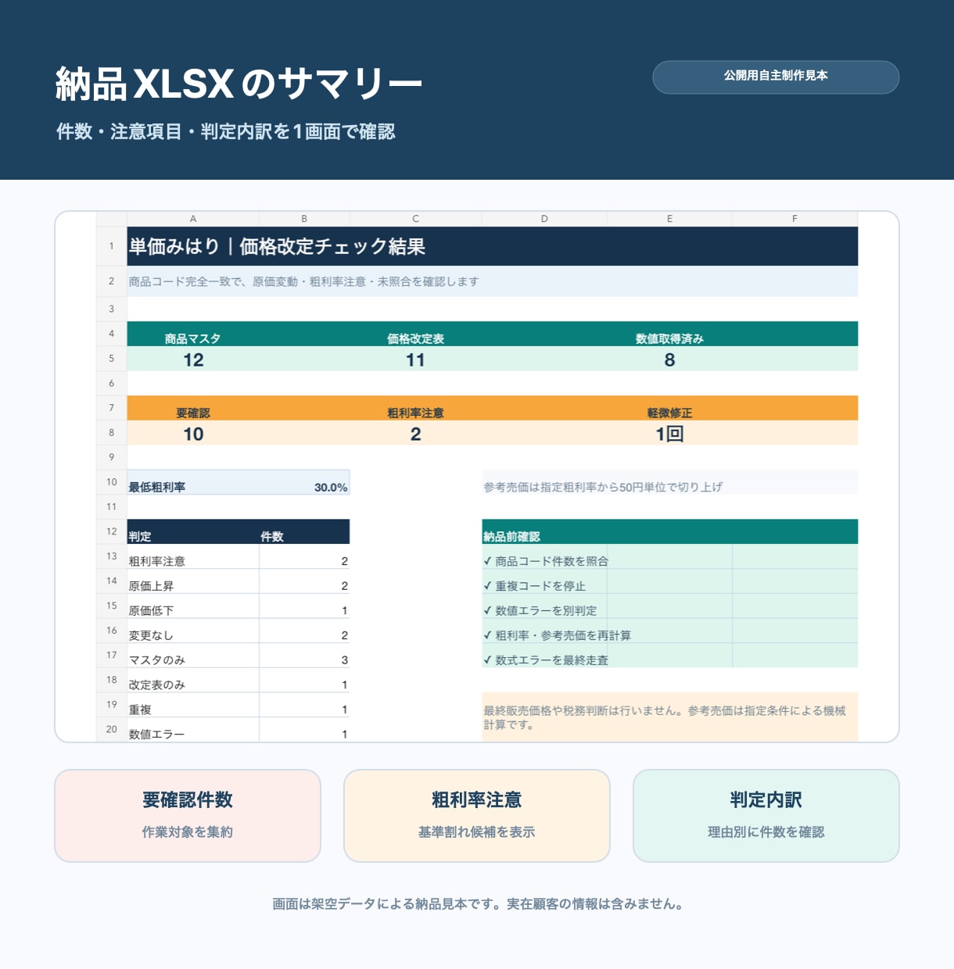Click the 重複 row label

[140, 710]
